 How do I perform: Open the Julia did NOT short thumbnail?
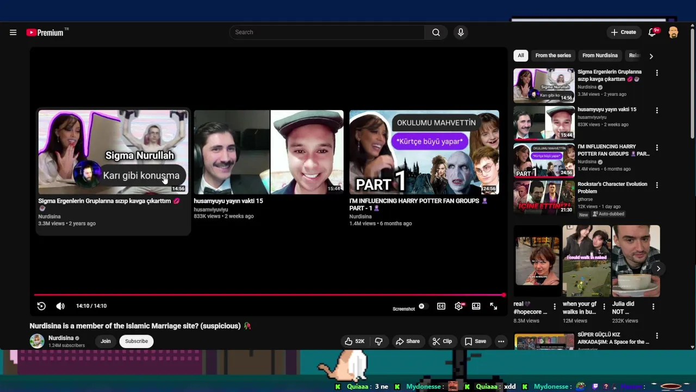(636, 261)
